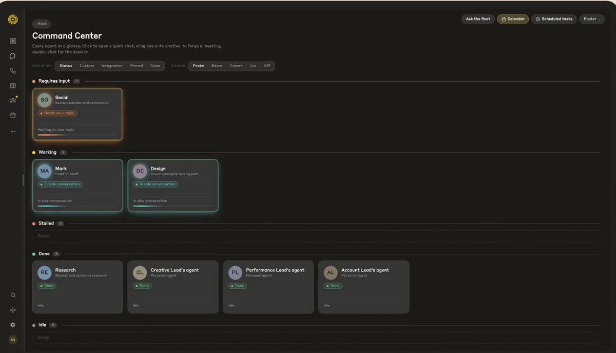Collapse the Requires input section header
616x353 pixels.
[x=54, y=81]
